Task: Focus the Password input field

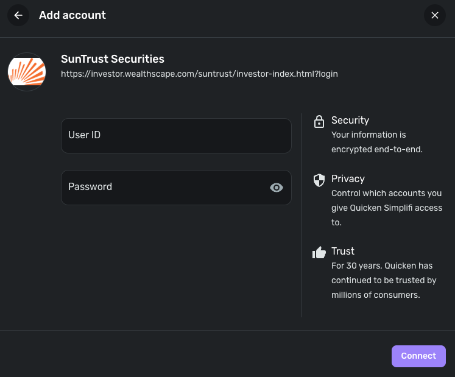Action: [164, 187]
